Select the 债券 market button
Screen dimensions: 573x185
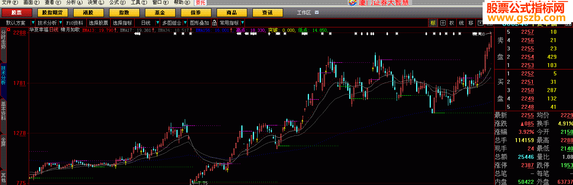tap(196, 13)
